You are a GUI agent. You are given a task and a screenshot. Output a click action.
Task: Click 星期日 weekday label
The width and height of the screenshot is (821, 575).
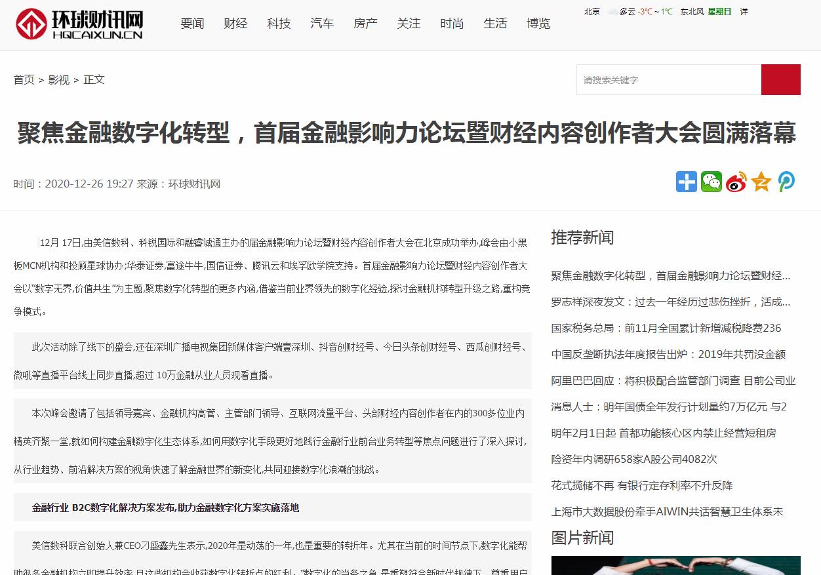click(719, 11)
